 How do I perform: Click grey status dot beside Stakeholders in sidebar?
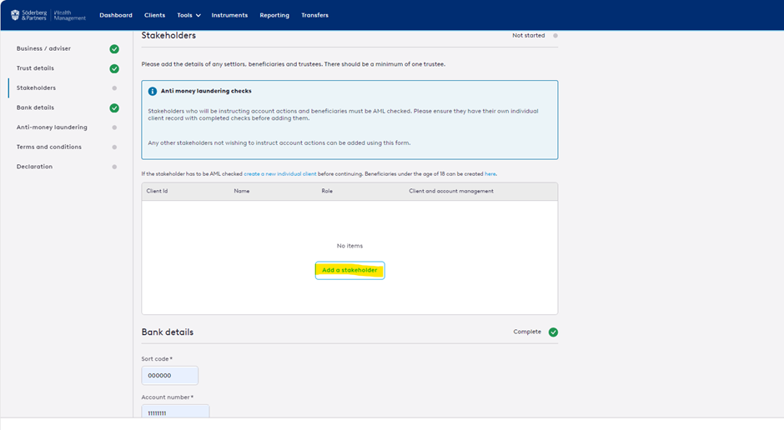114,88
